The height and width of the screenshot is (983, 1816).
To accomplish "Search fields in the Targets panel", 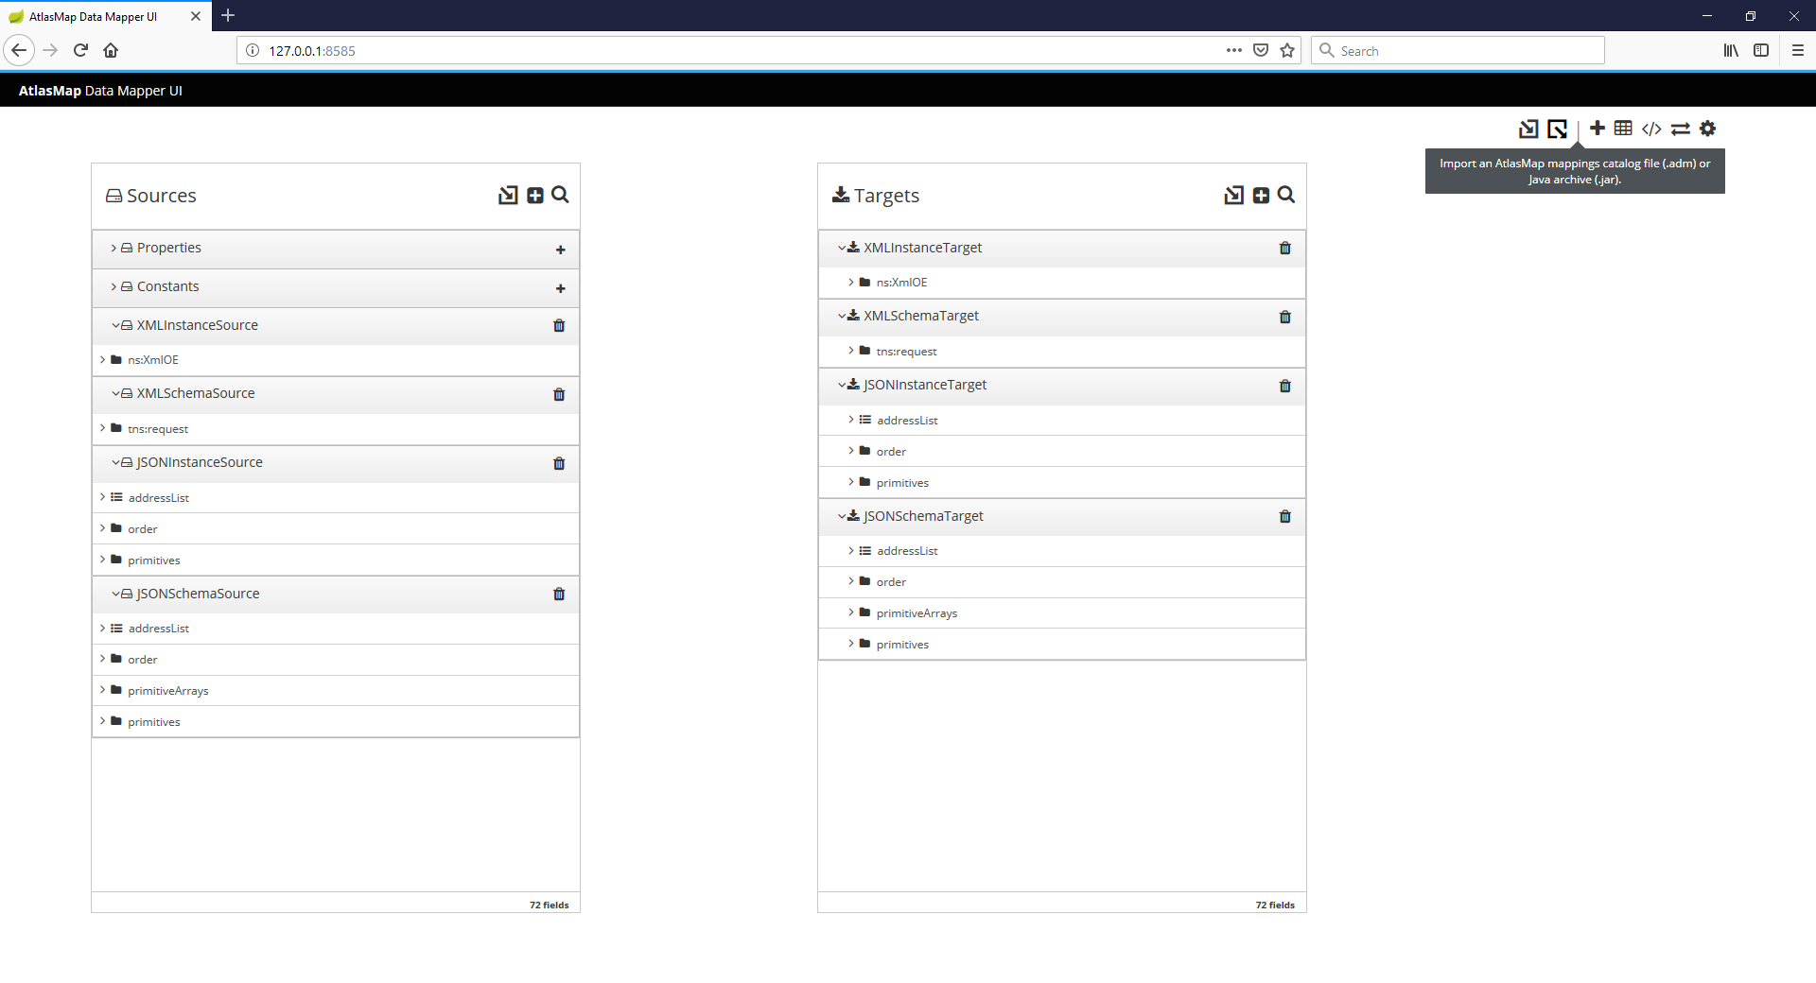I will pyautogui.click(x=1285, y=195).
